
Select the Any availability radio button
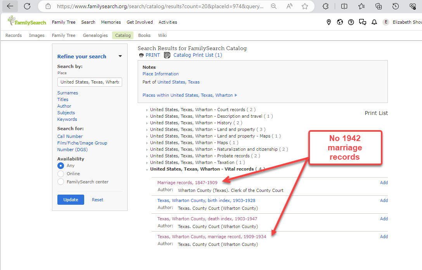[x=61, y=166]
